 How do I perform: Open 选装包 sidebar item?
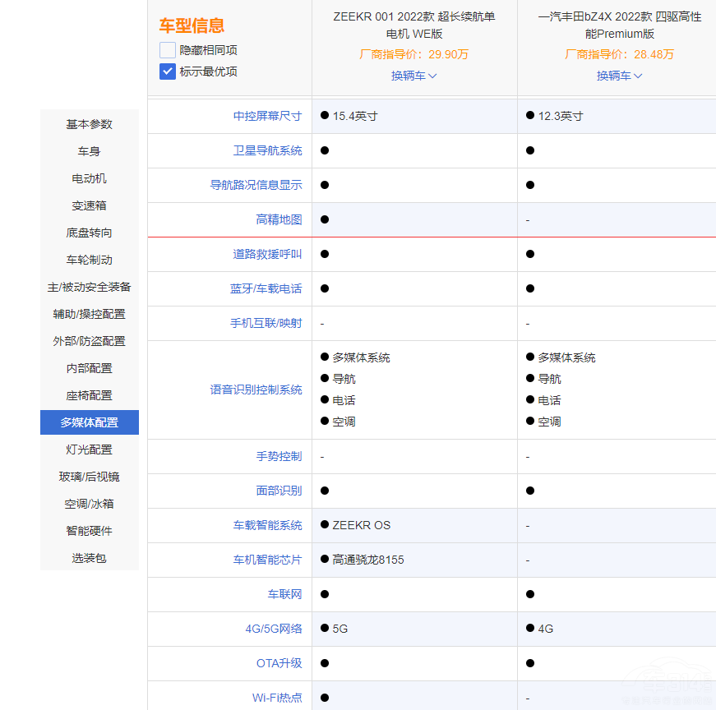(90, 558)
